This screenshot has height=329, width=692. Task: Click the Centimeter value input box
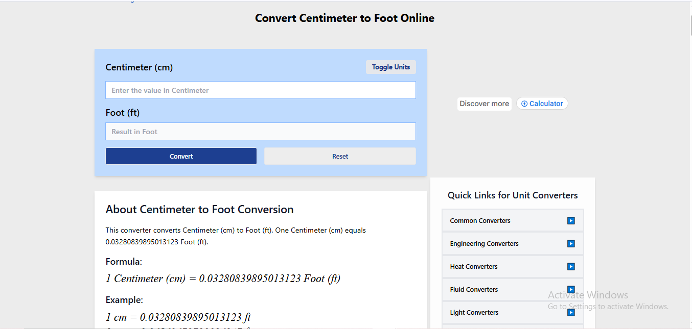click(x=260, y=90)
